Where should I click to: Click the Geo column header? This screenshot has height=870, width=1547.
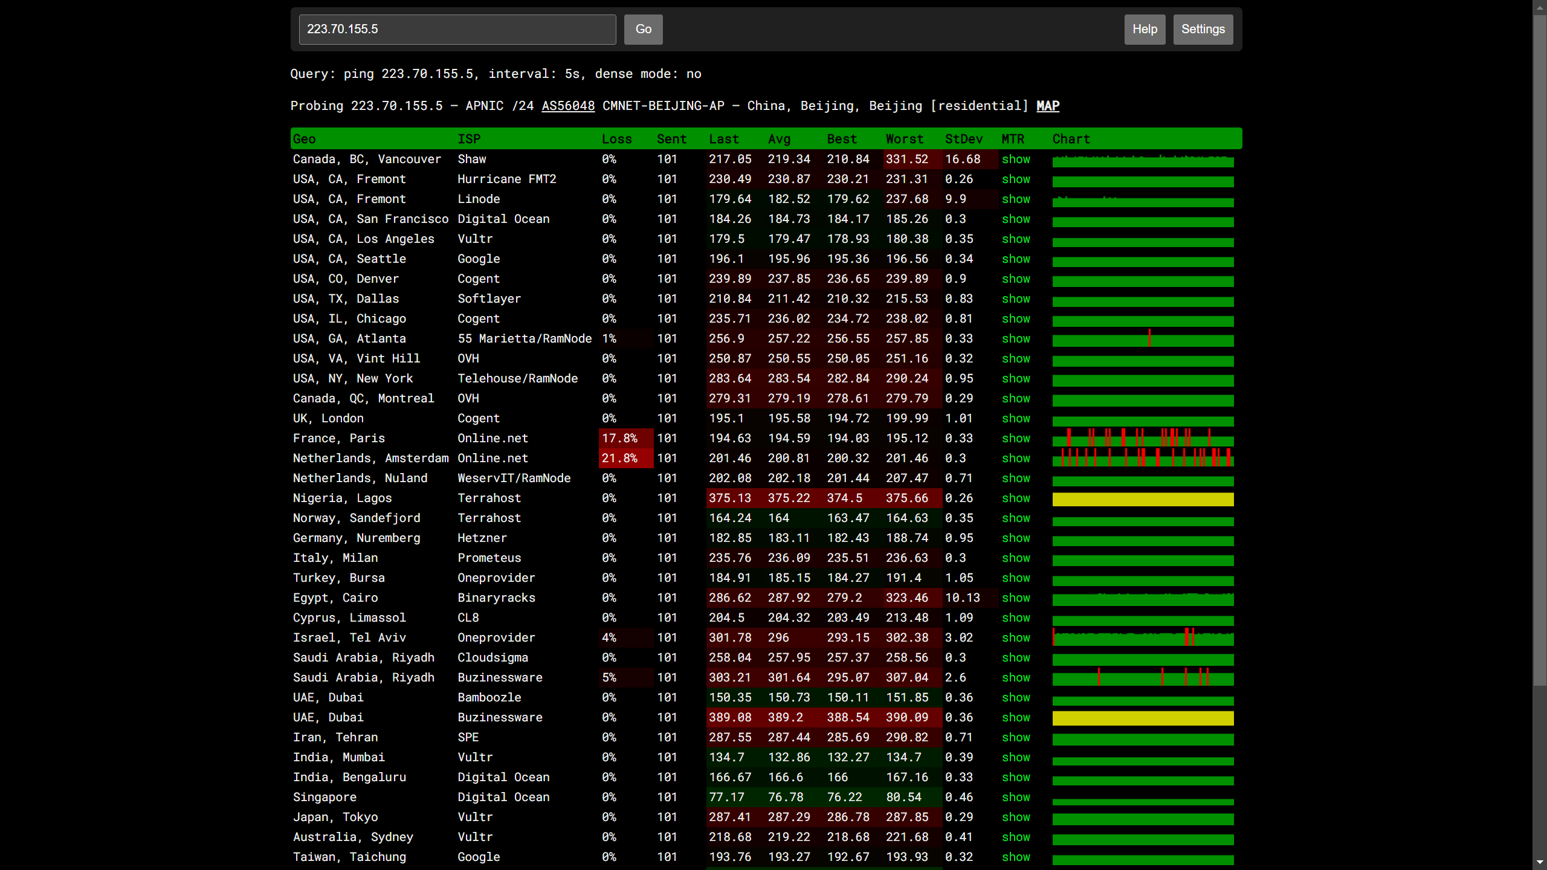[x=304, y=139]
